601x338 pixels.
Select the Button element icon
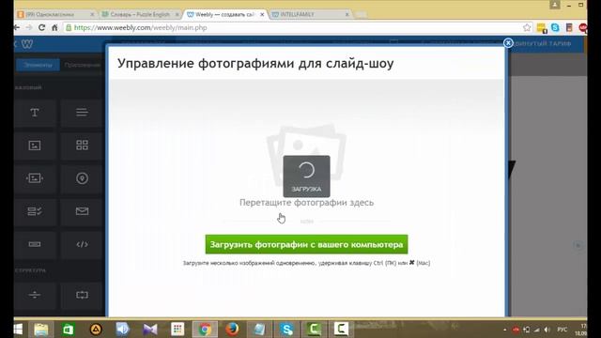[x=35, y=244]
